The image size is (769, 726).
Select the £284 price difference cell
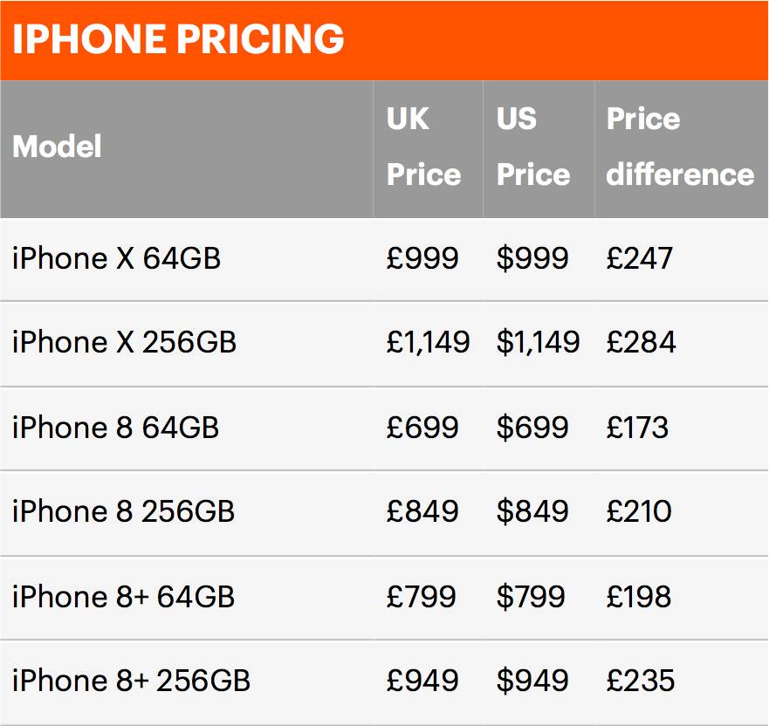642,342
